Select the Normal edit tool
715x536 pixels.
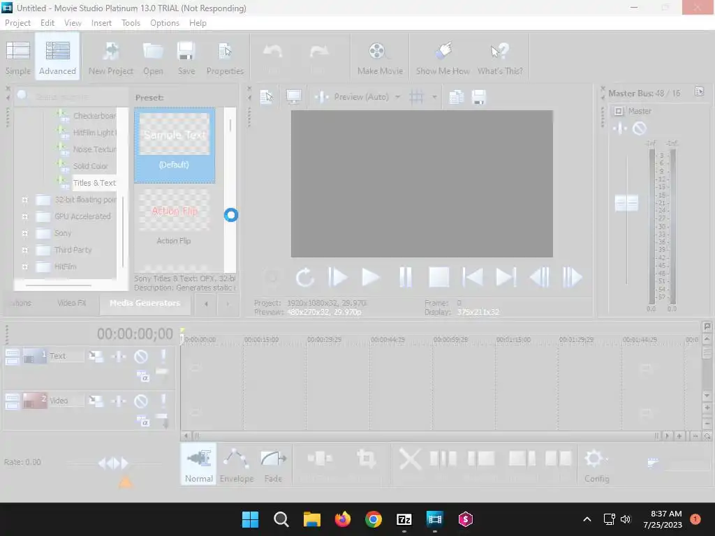point(199,464)
